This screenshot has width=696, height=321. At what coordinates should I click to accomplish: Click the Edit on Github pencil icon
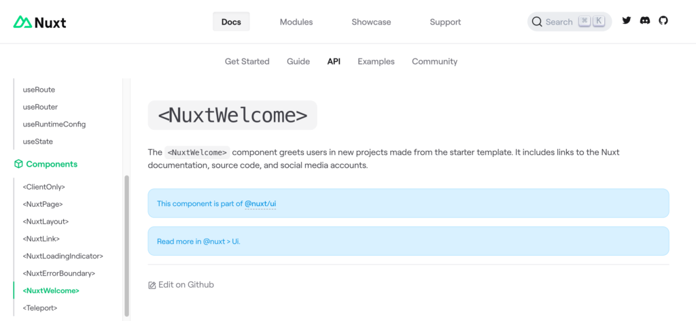click(152, 285)
